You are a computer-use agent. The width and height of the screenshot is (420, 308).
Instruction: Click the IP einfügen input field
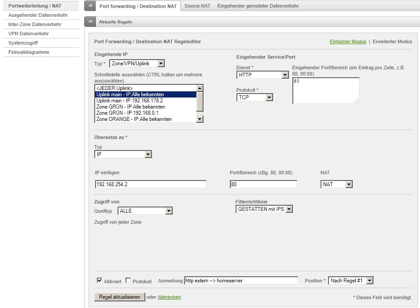pyautogui.click(x=151, y=184)
